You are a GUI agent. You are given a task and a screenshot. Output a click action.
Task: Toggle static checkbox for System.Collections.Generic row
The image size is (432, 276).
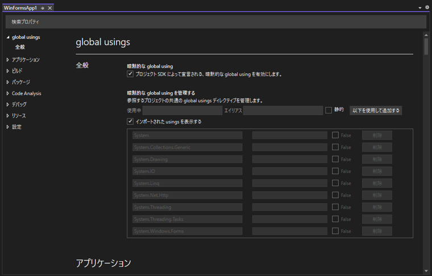(x=335, y=147)
